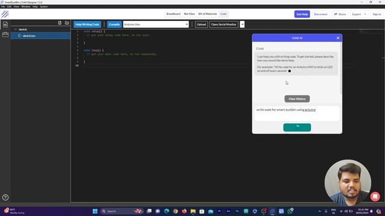Open Firefox from taskbar
Screen dimensions: 385x216
coord(184,211)
